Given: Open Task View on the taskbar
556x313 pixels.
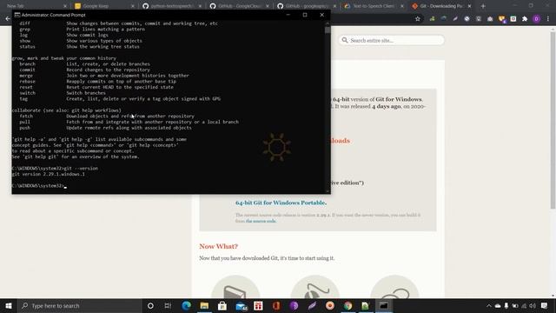Looking at the screenshot, I should click(168, 305).
